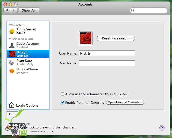Open help with the purple question mark
Viewport: 172px width, 138px height.
point(162,128)
